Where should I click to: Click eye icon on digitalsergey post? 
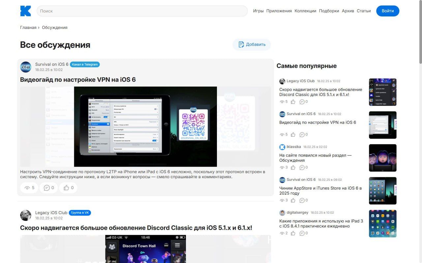click(x=282, y=233)
